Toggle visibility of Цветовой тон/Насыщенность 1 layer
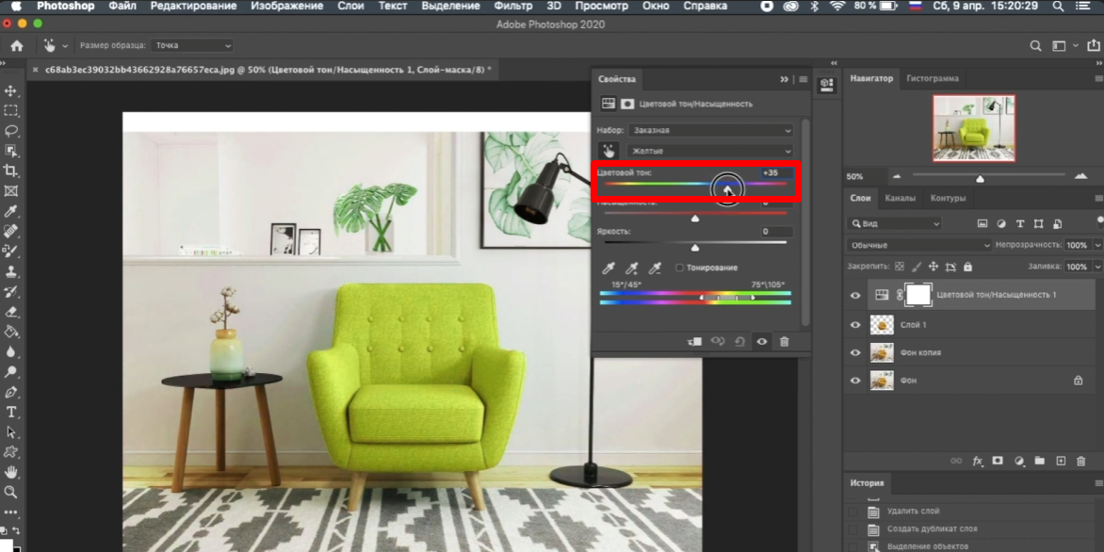 coord(855,296)
